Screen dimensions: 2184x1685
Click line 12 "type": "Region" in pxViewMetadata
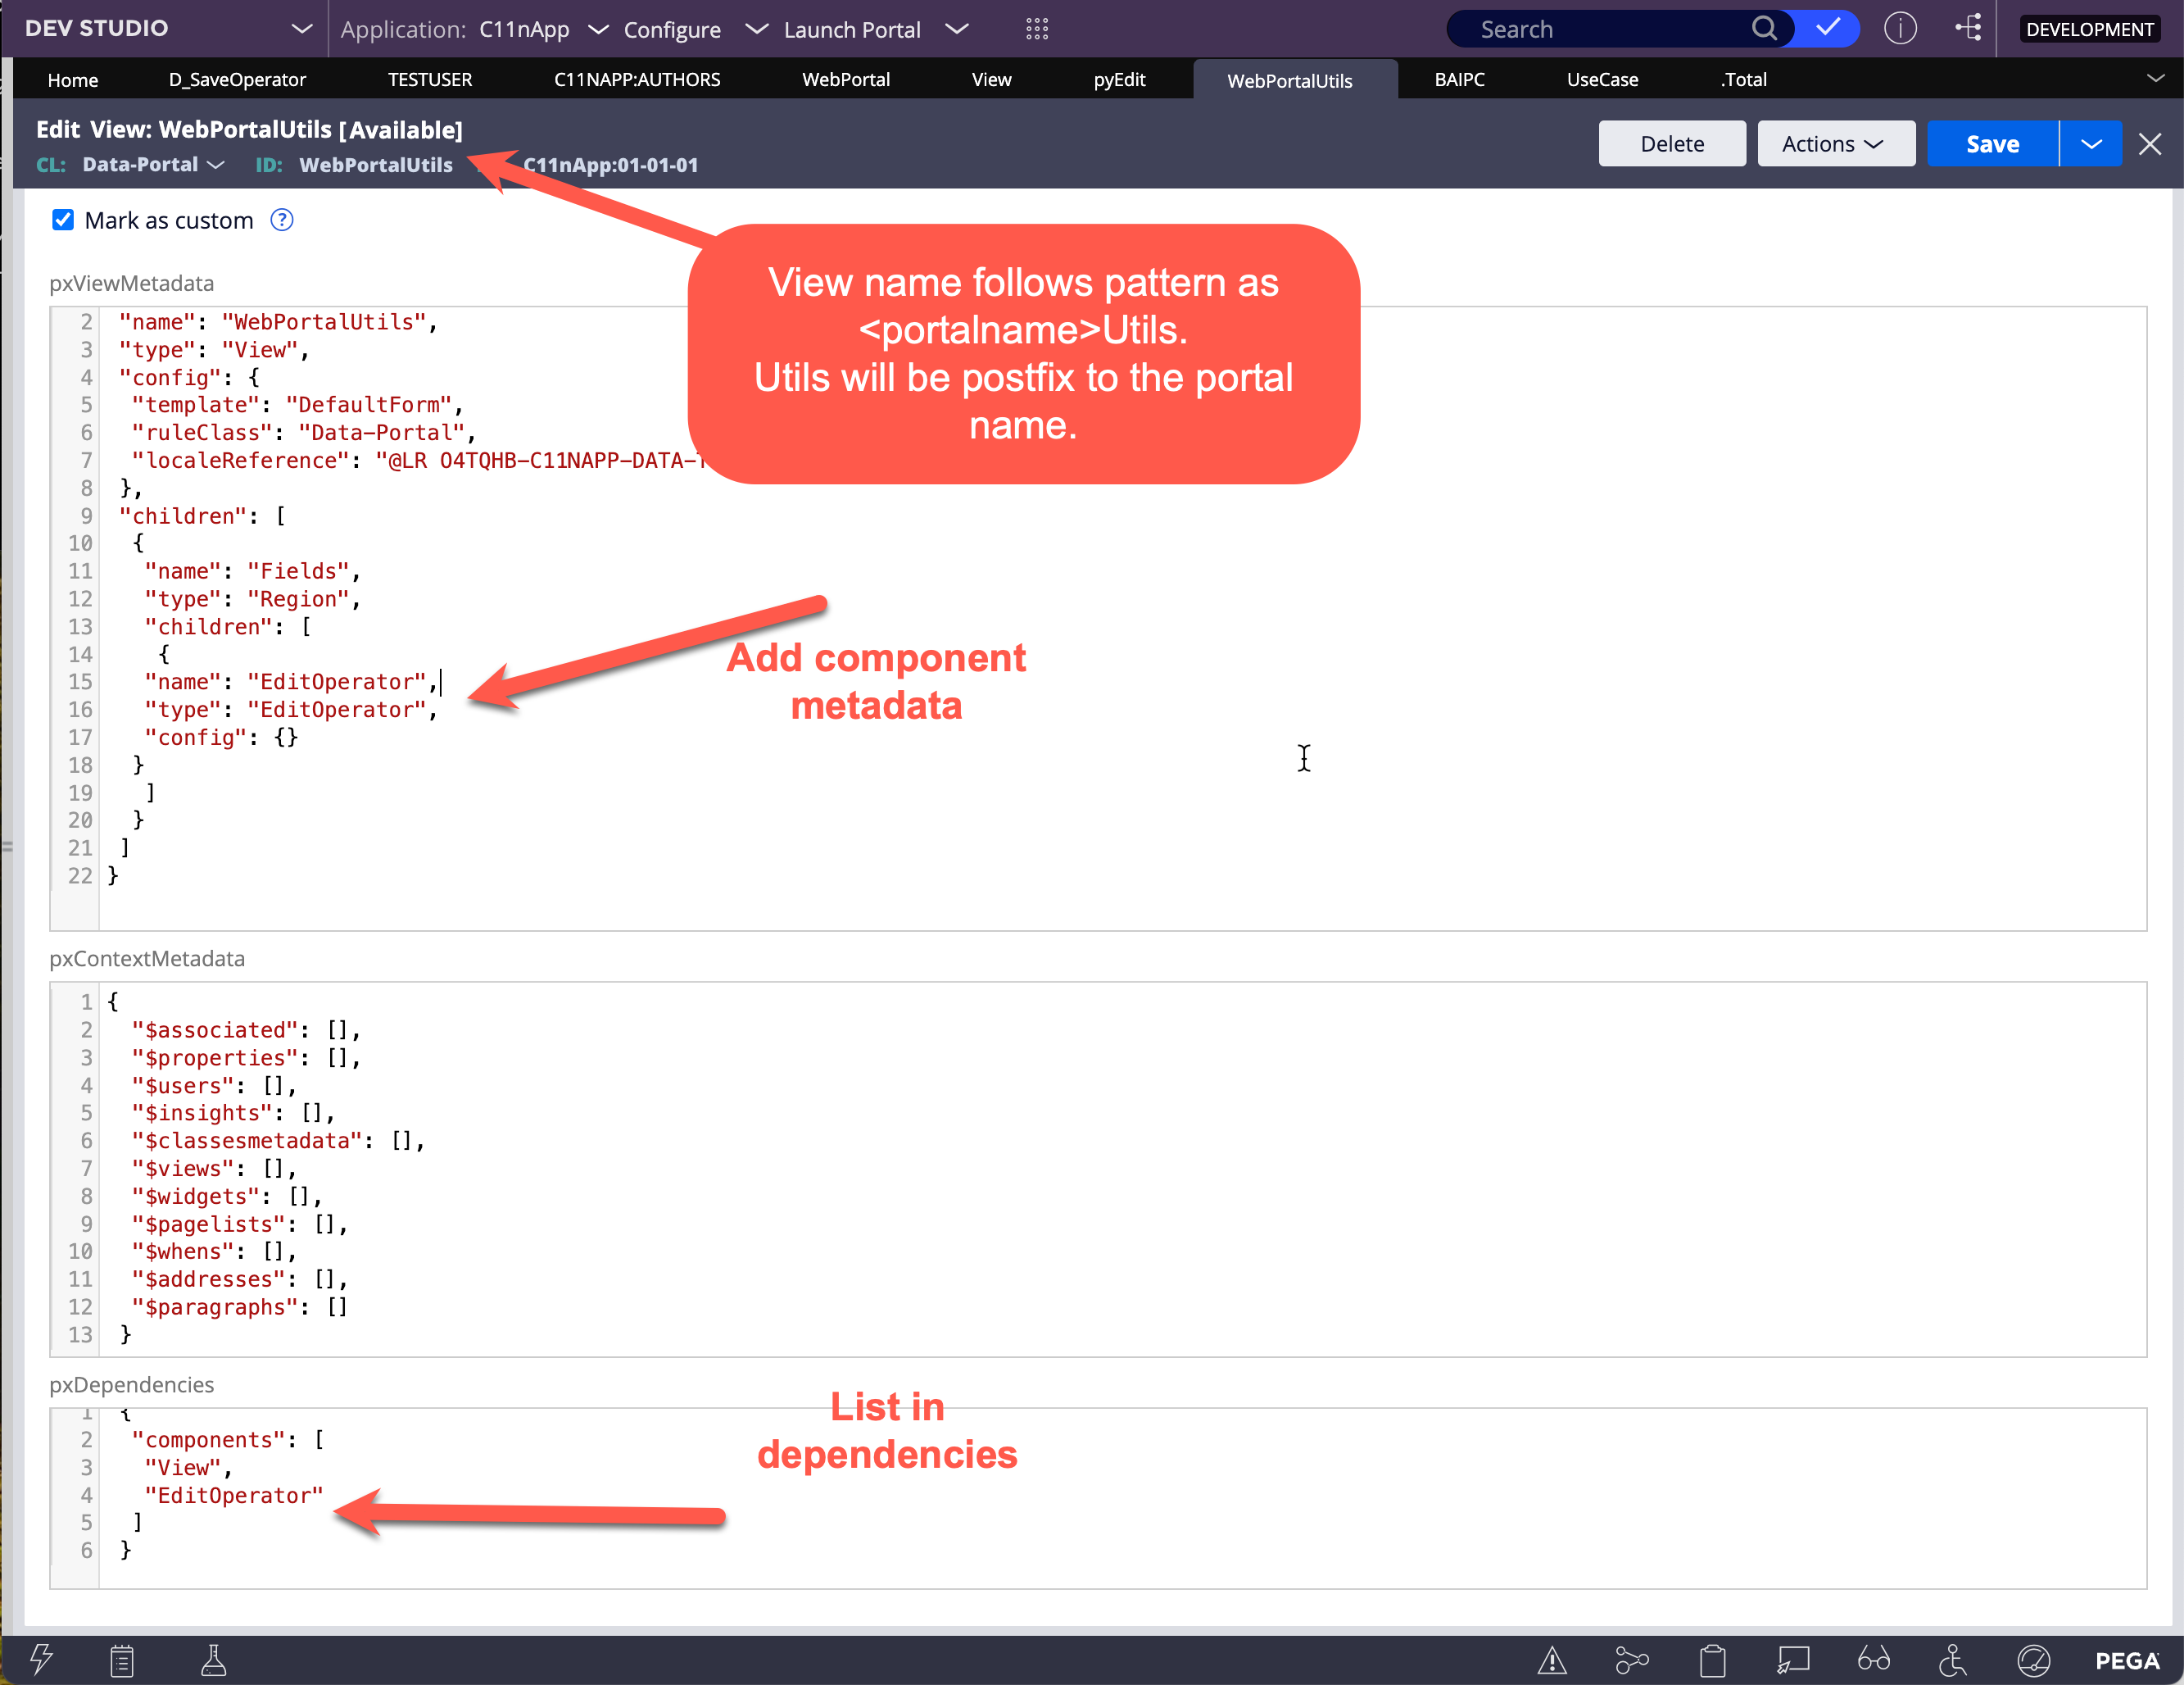[252, 598]
